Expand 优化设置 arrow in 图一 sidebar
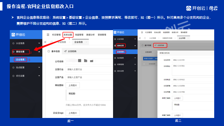The width and height of the screenshot is (224, 126). coord(39,76)
